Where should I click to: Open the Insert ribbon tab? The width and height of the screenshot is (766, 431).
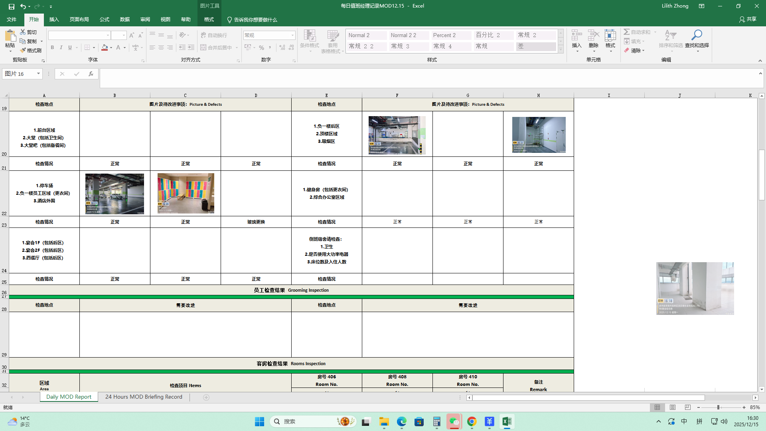tap(54, 20)
